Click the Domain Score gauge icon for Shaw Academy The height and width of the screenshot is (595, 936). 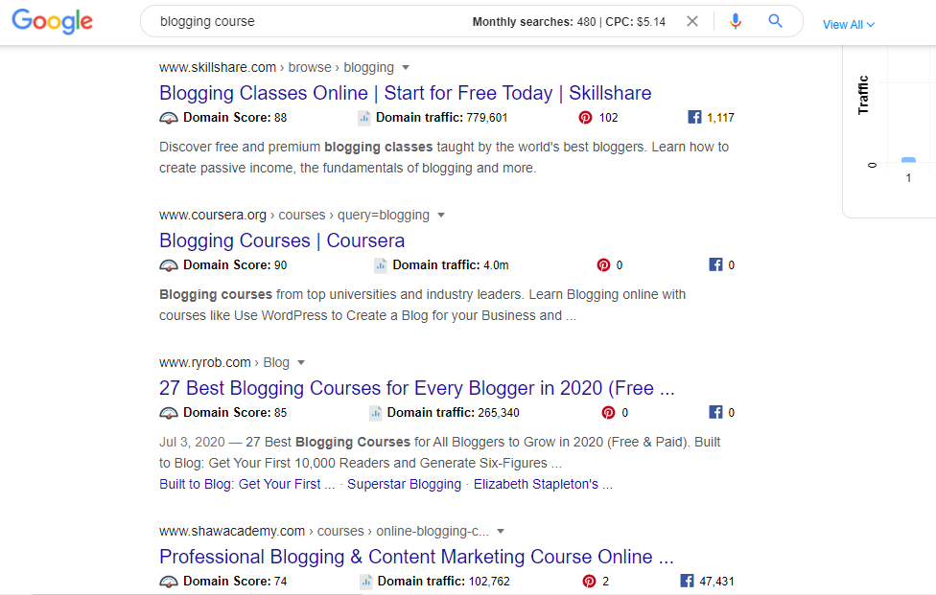point(169,582)
